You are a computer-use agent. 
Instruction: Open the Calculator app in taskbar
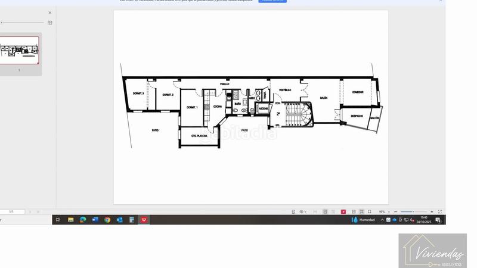[132, 220]
